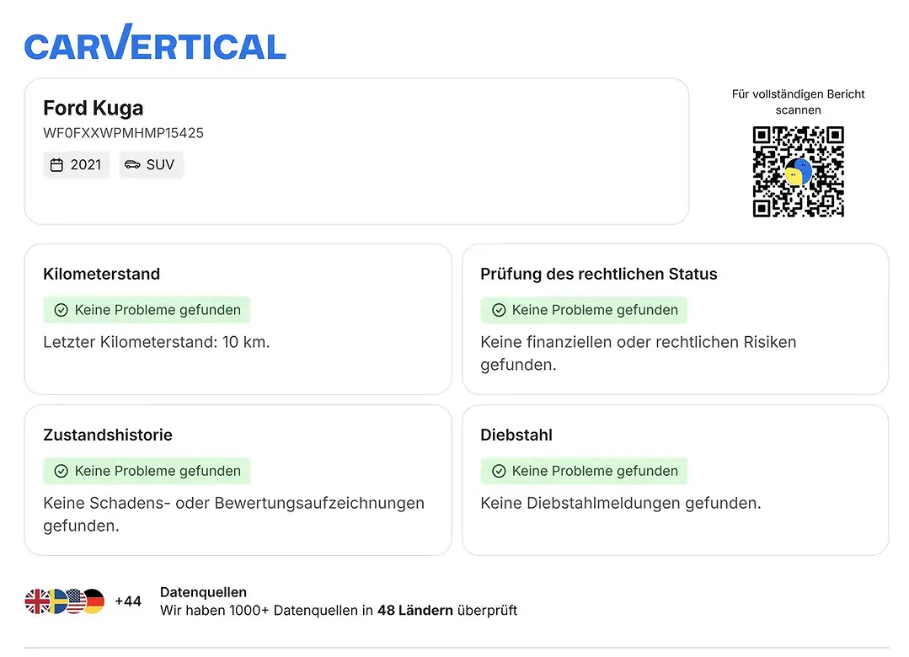This screenshot has width=909, height=657.
Task: Click the checkmark icon under Kilometerstand
Action: point(61,310)
